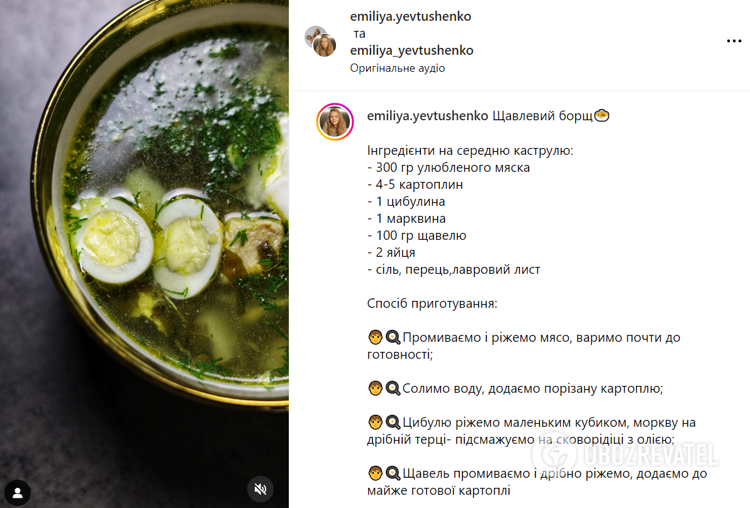Open the three-dot more options menu
Screen dimensions: 750x508
[734, 41]
